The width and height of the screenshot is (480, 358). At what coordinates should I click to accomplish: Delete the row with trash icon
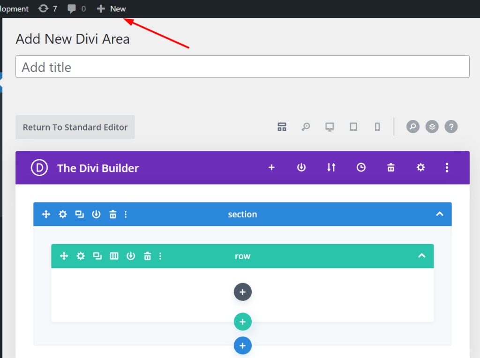(x=148, y=256)
